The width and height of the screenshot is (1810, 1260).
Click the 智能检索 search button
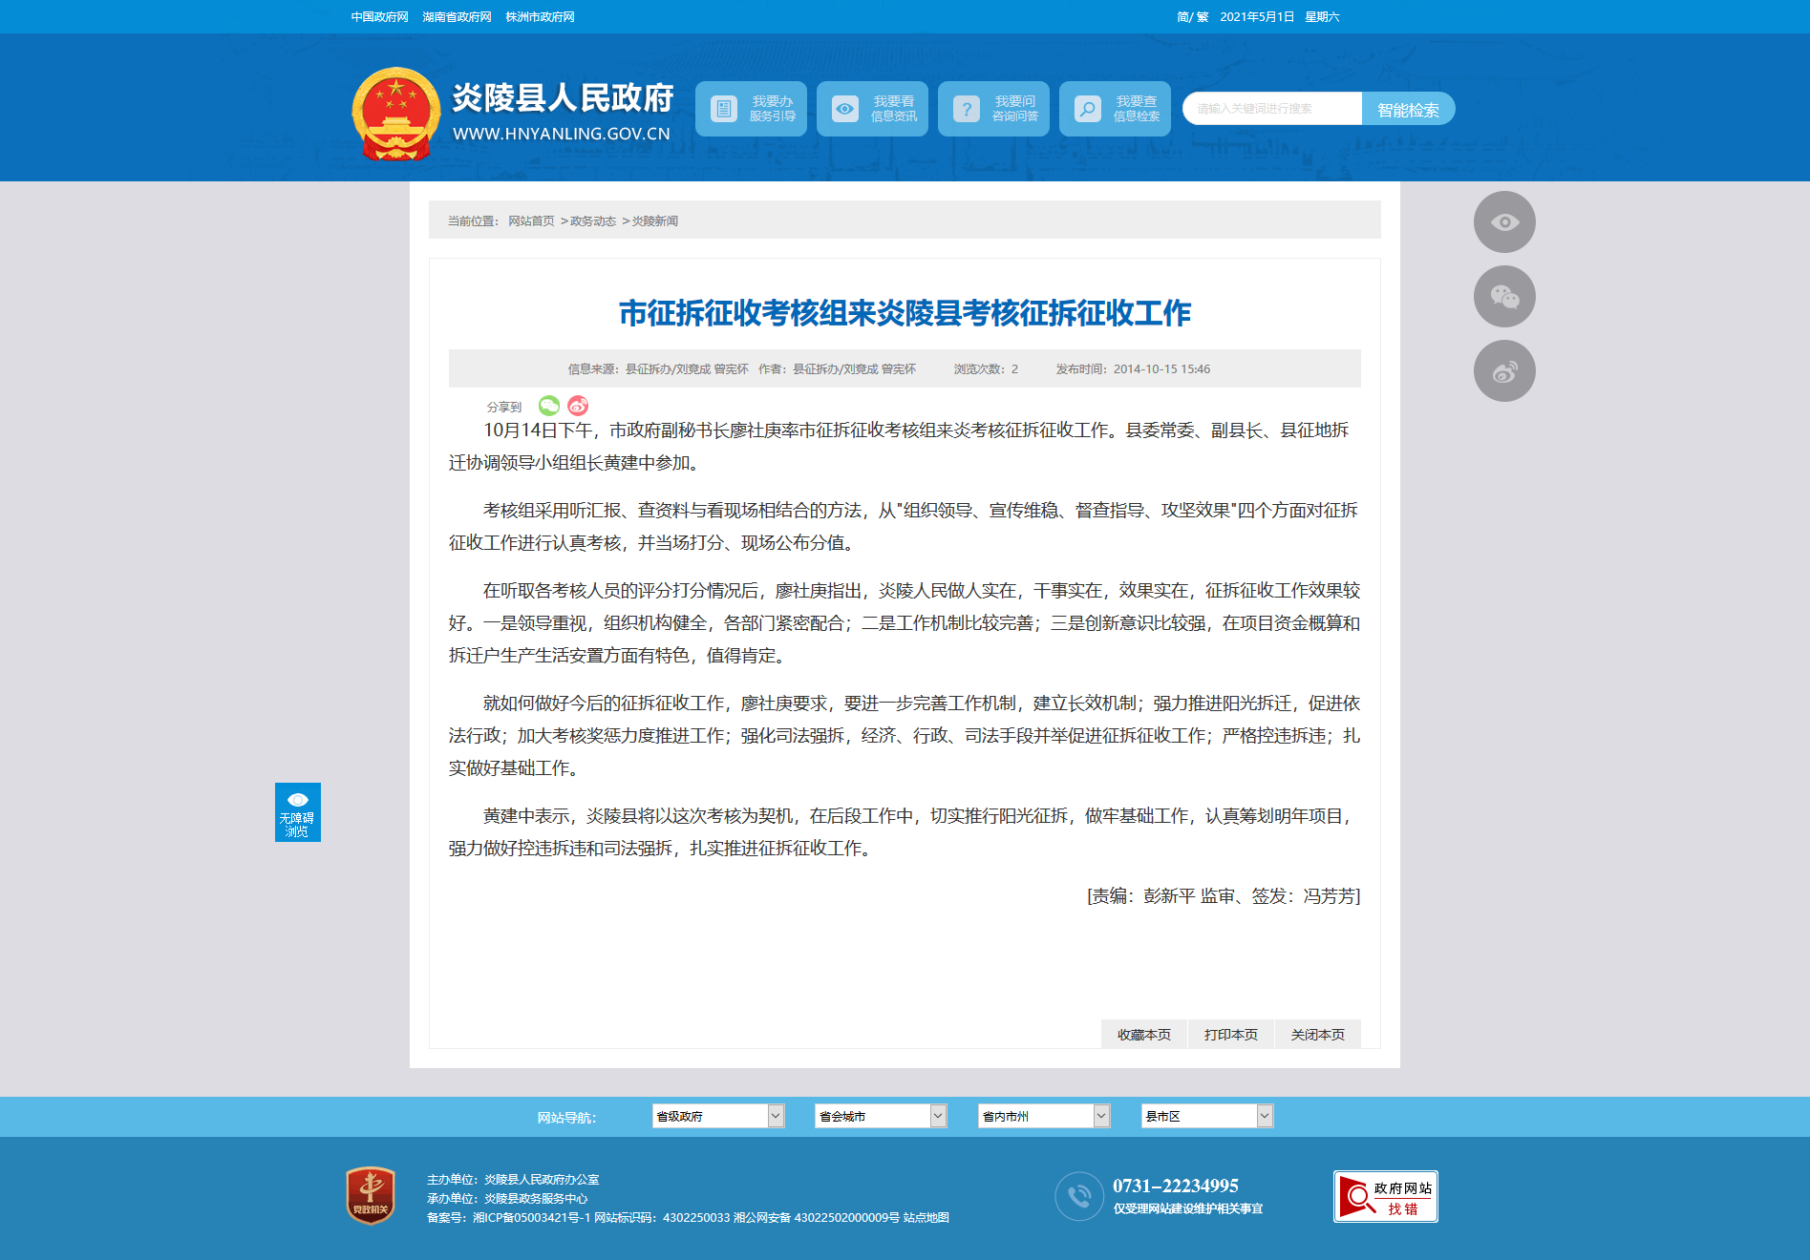[x=1408, y=109]
